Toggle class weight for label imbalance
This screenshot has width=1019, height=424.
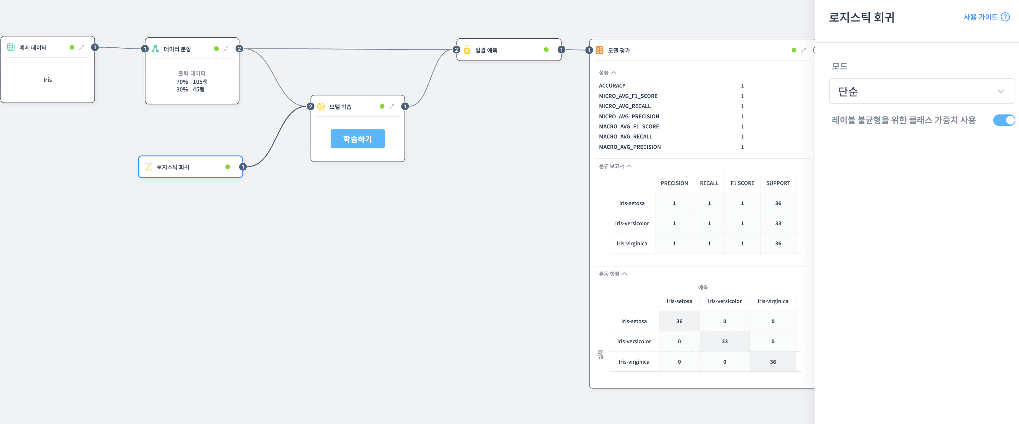tap(1003, 121)
